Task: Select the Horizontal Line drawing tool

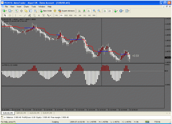Action: pos(20,15)
